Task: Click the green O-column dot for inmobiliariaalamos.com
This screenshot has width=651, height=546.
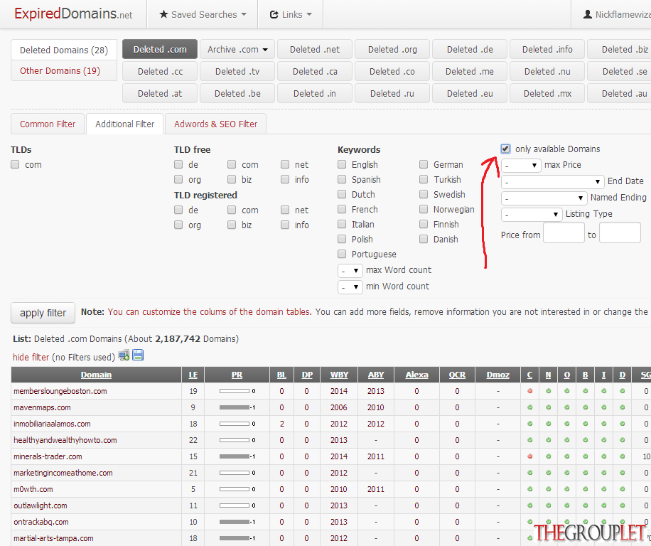Action: [566, 424]
